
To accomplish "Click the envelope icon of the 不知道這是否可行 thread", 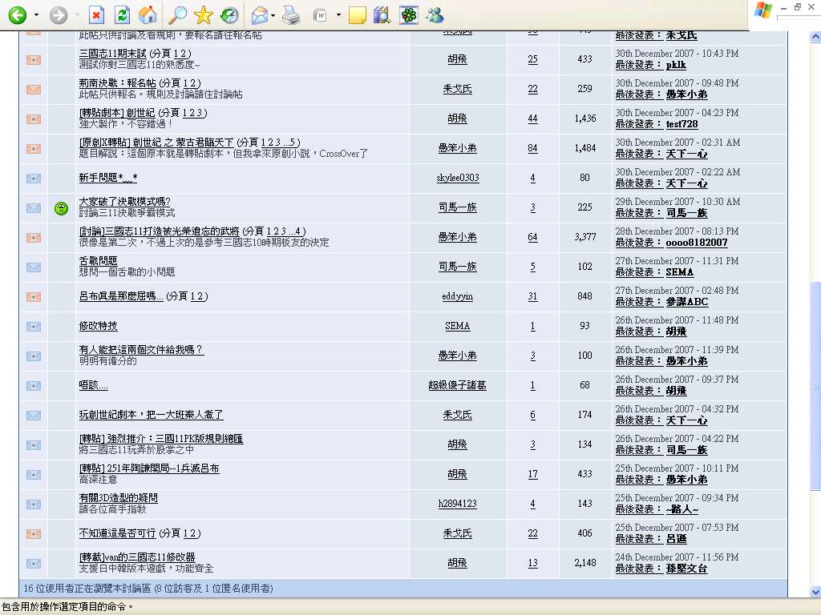I will tap(34, 534).
